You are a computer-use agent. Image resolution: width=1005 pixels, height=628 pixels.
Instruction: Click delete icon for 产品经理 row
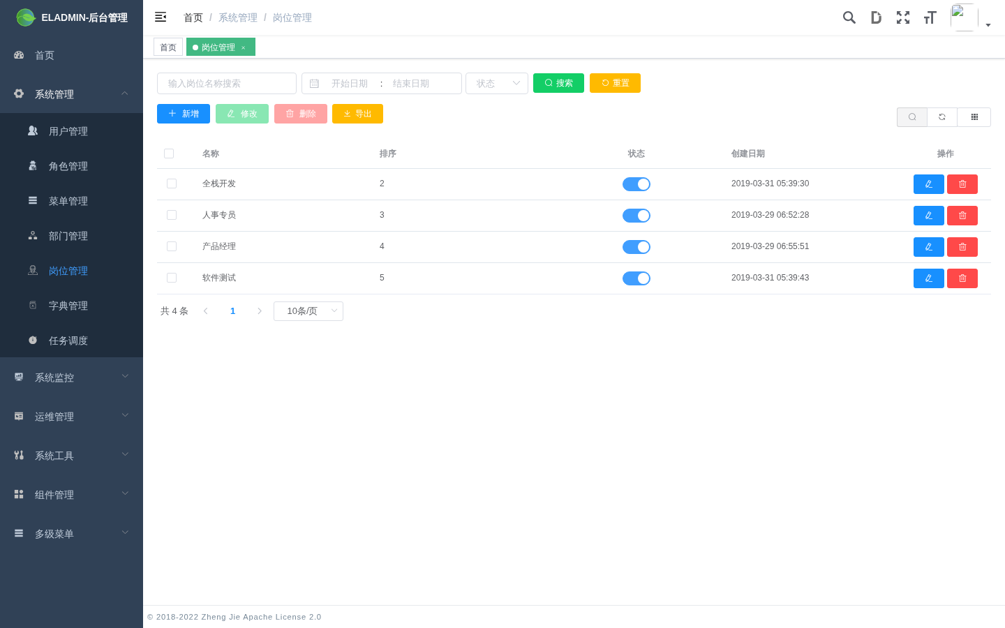point(962,247)
